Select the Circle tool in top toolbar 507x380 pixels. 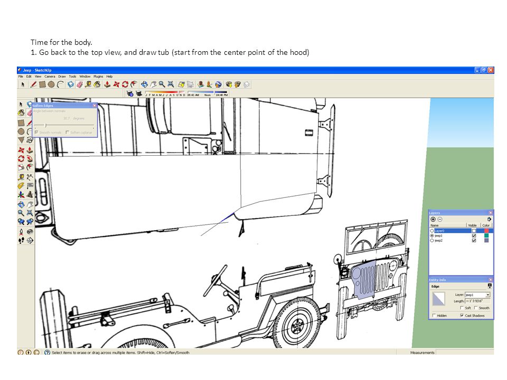tap(51, 84)
